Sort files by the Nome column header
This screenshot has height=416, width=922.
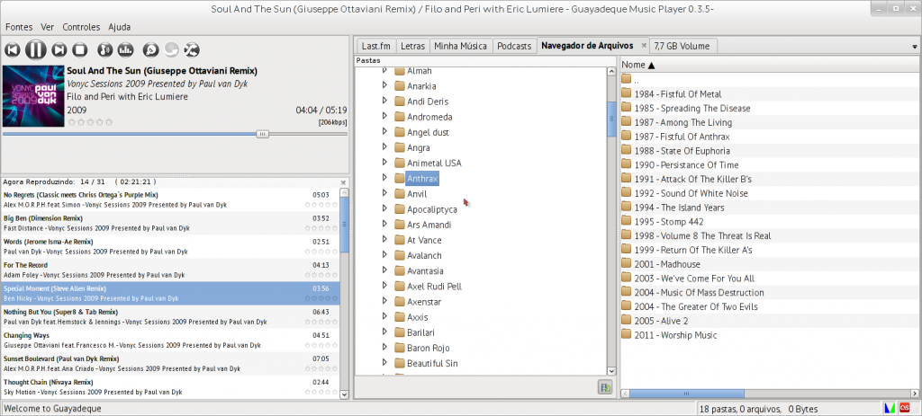771,65
